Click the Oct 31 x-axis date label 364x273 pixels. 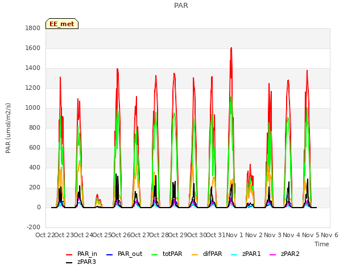pyautogui.click(x=216, y=235)
